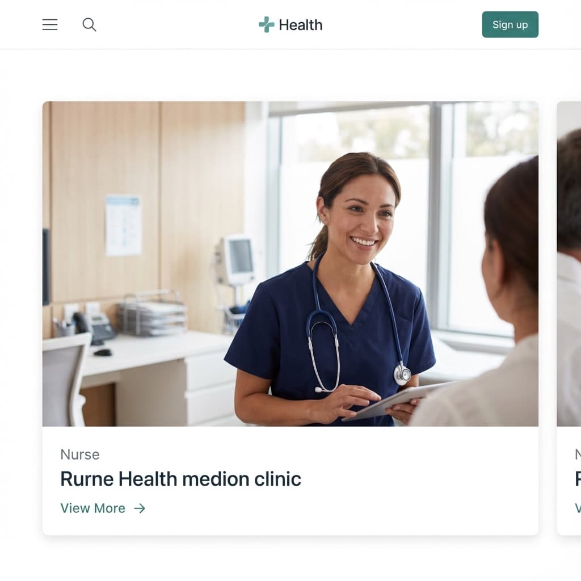Open the Rurne Health medion clinic title
The height and width of the screenshot is (581, 581).
pyautogui.click(x=180, y=479)
